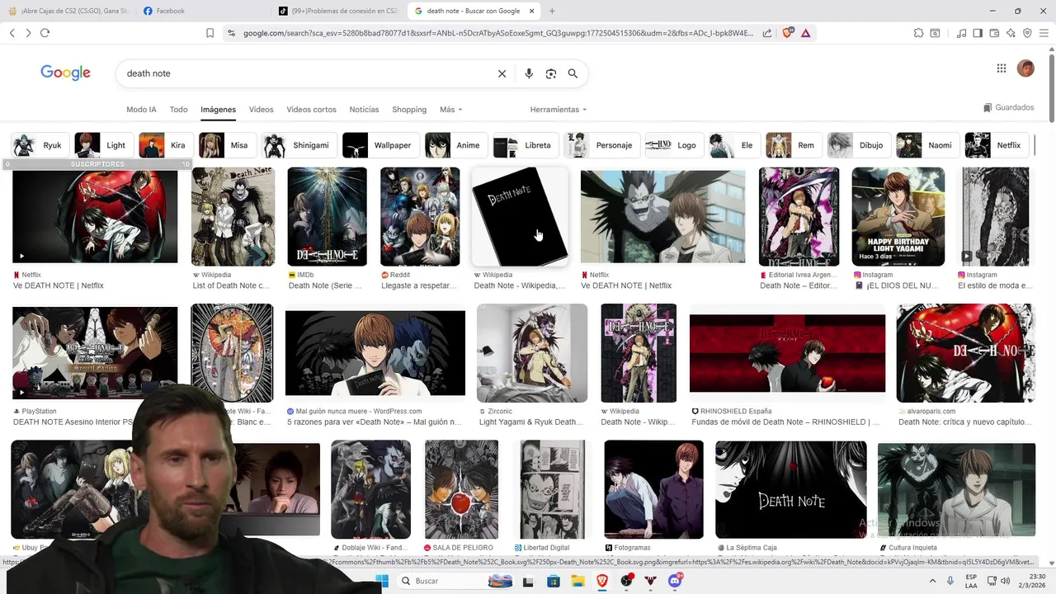Switch to Noticias results tab

pos(364,109)
